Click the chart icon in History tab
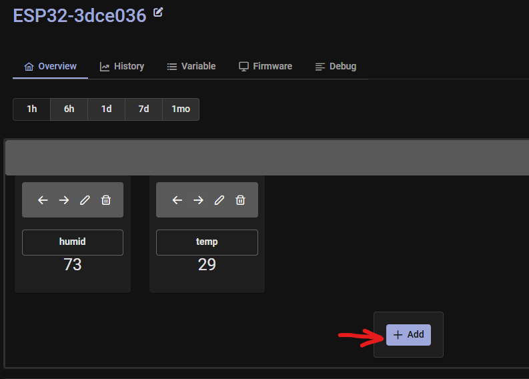529x379 pixels. 105,67
